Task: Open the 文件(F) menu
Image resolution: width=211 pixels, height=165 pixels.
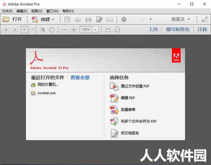Action: pyautogui.click(x=7, y=11)
